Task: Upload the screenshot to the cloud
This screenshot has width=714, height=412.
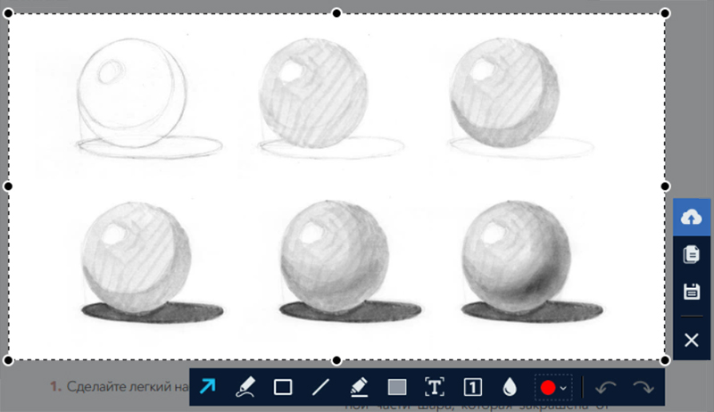Action: [691, 218]
